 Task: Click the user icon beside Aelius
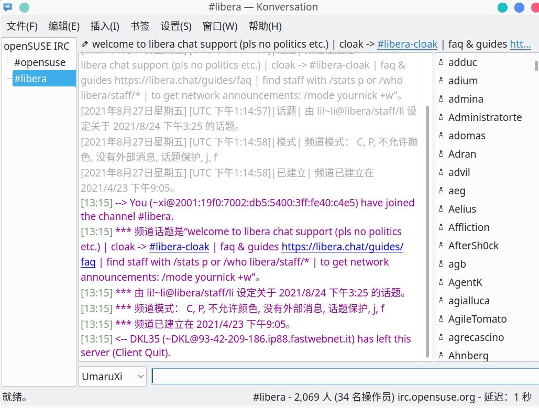(x=441, y=209)
